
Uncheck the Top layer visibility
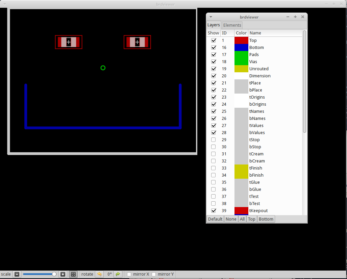pos(214,40)
